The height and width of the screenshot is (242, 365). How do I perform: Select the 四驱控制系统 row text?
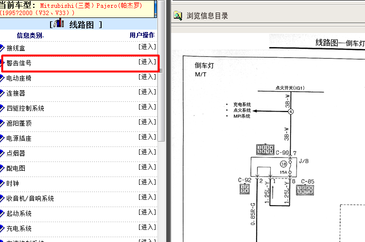tap(25, 108)
